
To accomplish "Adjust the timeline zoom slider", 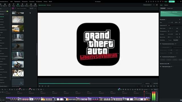I will point(147,90).
